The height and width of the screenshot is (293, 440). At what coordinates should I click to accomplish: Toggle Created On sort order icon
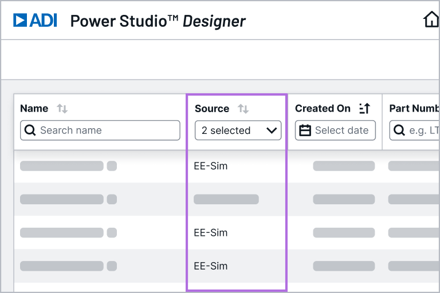[365, 108]
